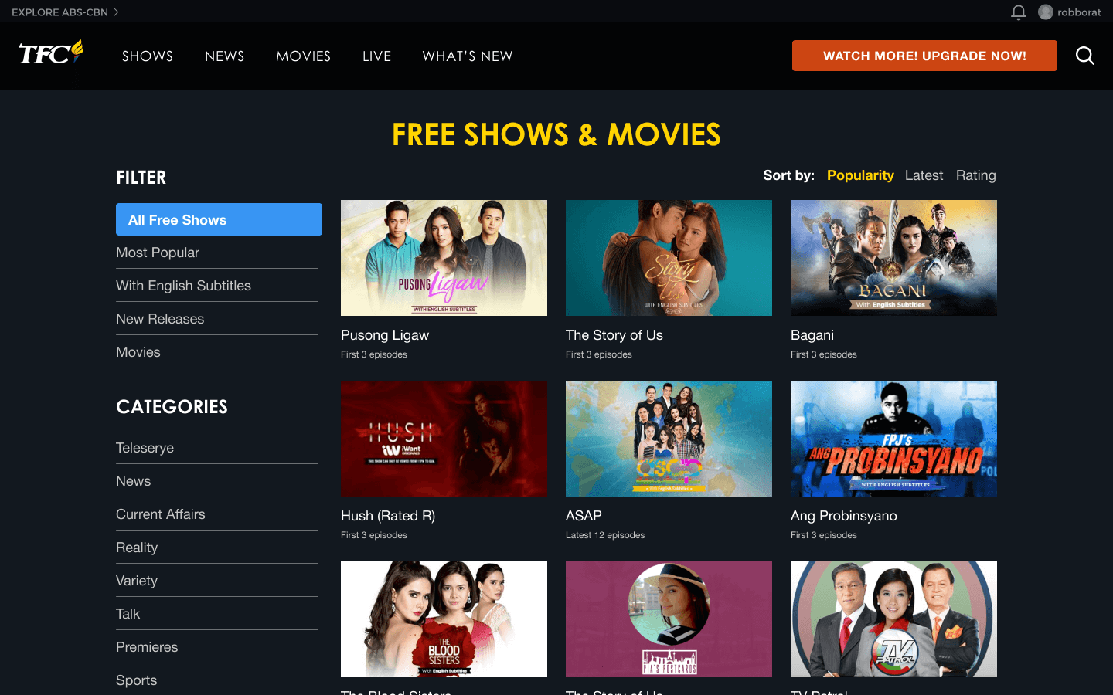Click the TFC logo
Screen dimensions: 1113x695
click(51, 52)
